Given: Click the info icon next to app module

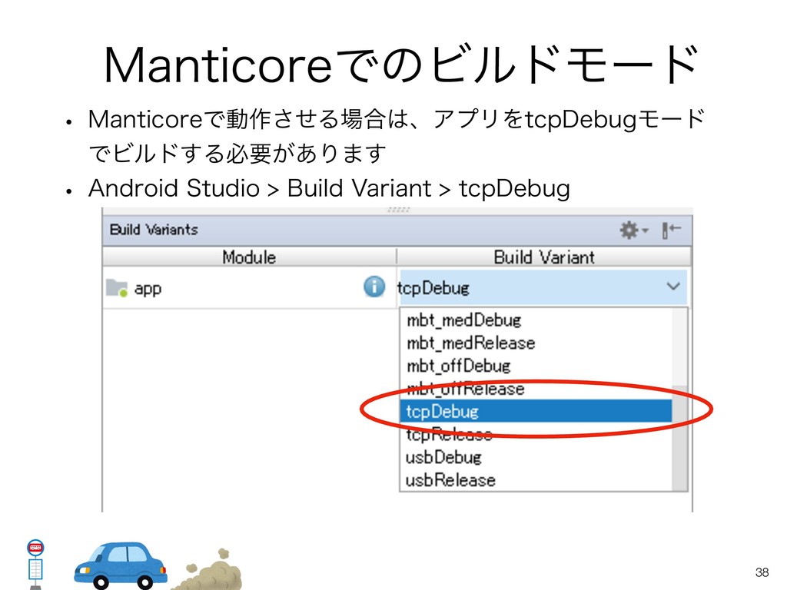Looking at the screenshot, I should click(374, 287).
